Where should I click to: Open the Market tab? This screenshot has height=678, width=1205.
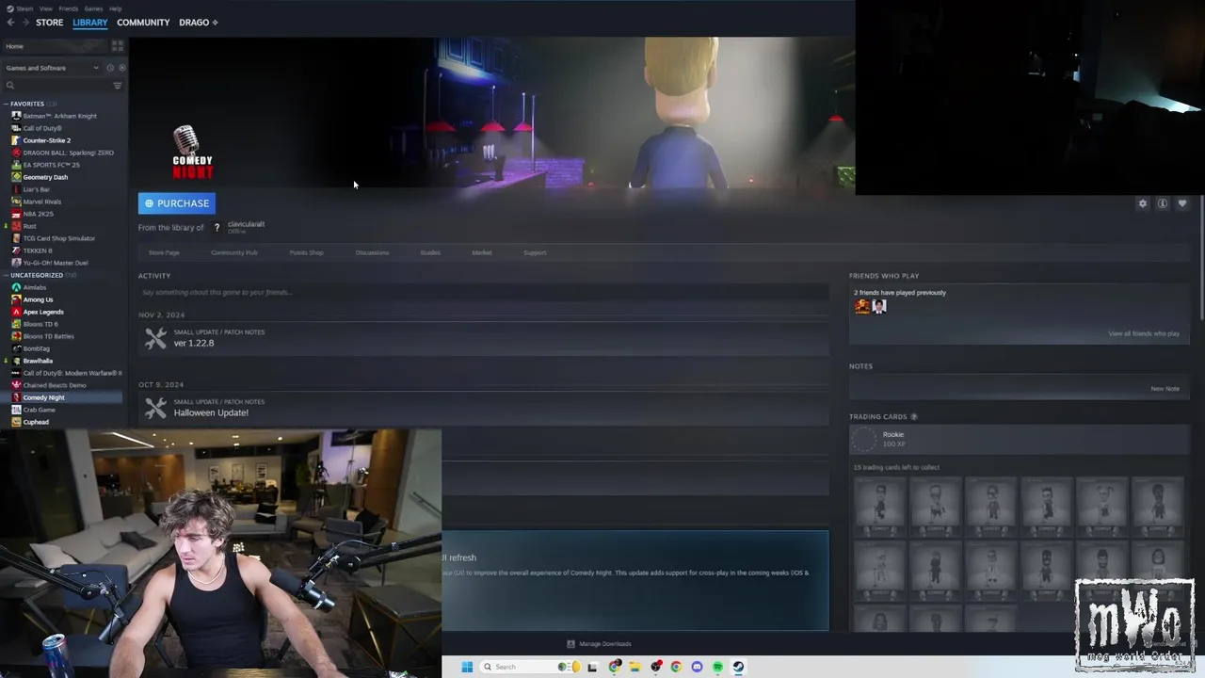[x=482, y=252]
